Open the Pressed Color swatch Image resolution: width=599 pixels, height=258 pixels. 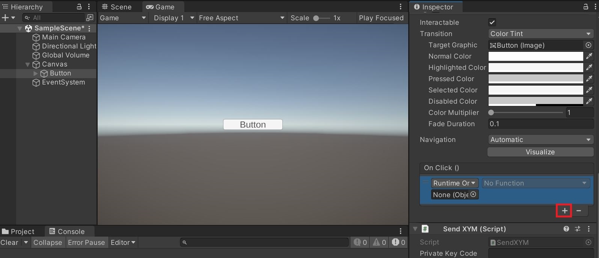pos(536,79)
